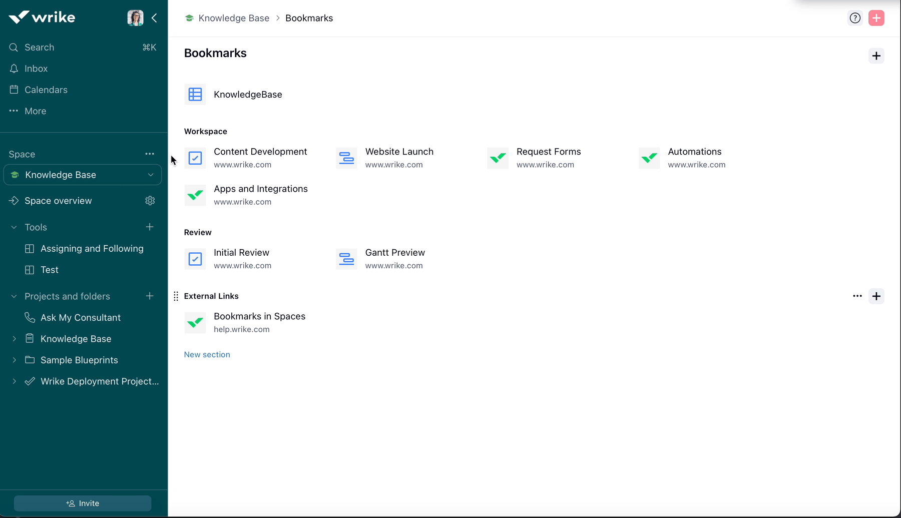Open the Knowledge Base space dropdown
This screenshot has height=518, width=901.
click(x=150, y=175)
